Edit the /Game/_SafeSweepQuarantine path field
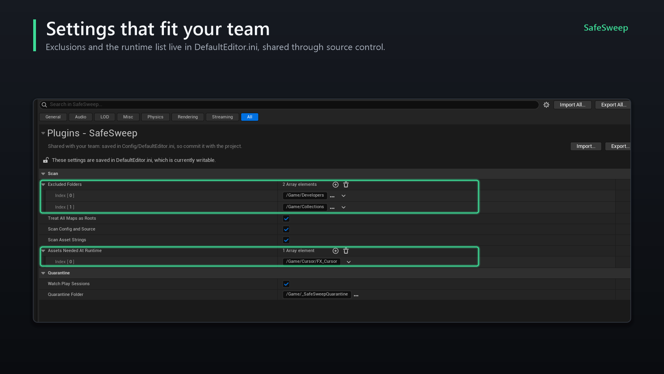Viewport: 664px width, 374px height. [x=317, y=294]
